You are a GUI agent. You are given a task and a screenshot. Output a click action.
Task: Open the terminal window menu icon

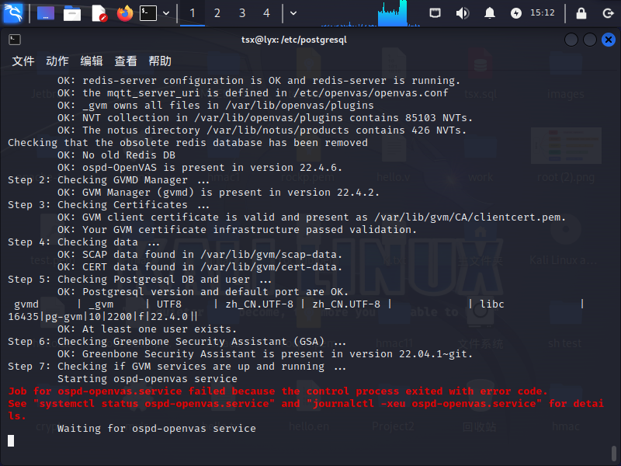pyautogui.click(x=15, y=40)
